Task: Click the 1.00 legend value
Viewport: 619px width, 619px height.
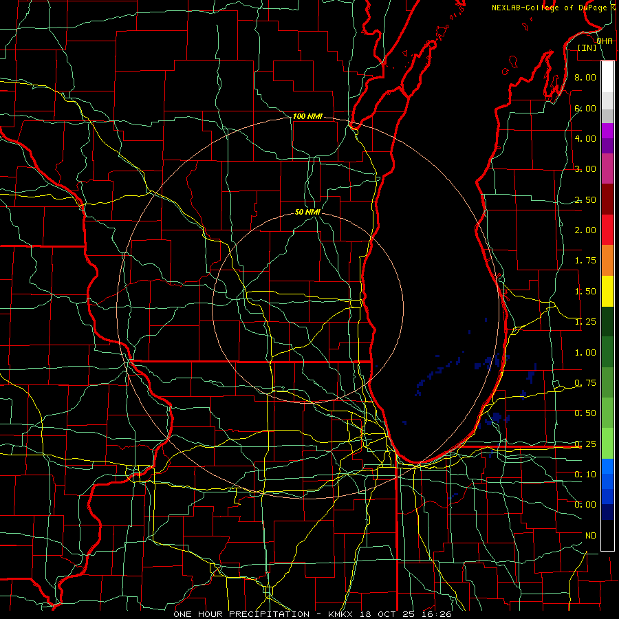Action: point(585,353)
